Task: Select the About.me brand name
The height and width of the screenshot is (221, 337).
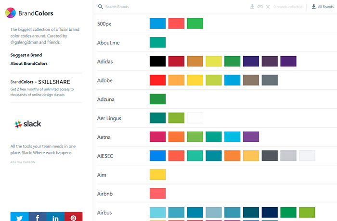Action: (x=108, y=42)
